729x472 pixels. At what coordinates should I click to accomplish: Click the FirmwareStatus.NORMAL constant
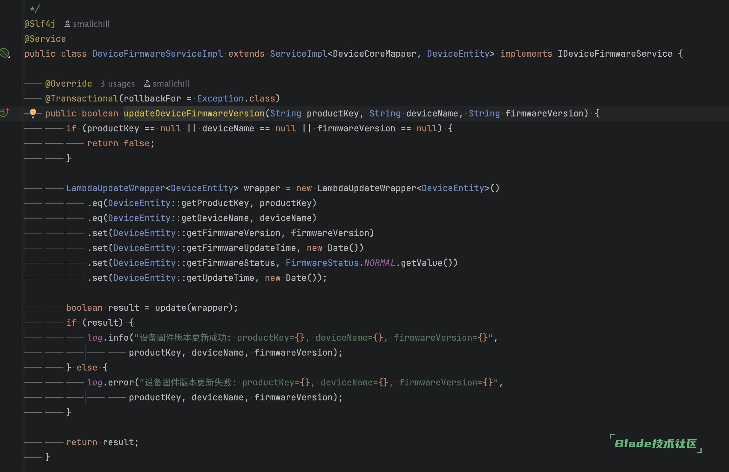[341, 263]
